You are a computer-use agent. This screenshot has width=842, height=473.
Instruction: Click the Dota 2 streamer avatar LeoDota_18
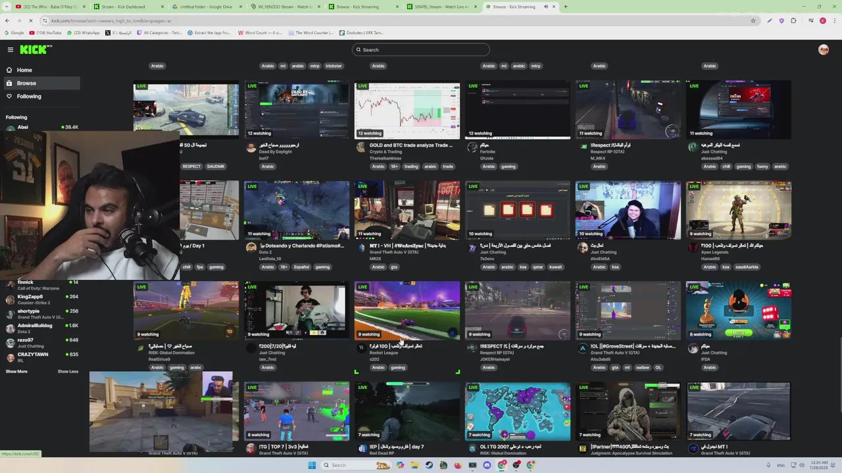pyautogui.click(x=251, y=248)
